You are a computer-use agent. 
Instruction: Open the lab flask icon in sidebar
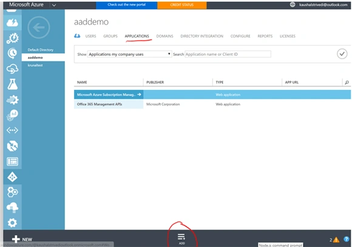pyautogui.click(x=12, y=84)
